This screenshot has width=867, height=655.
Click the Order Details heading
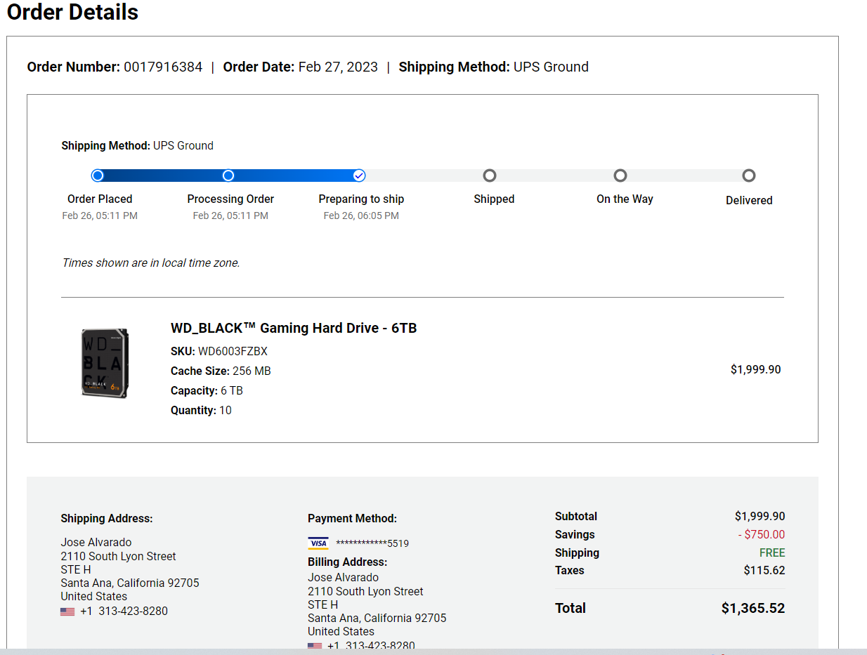pos(72,12)
